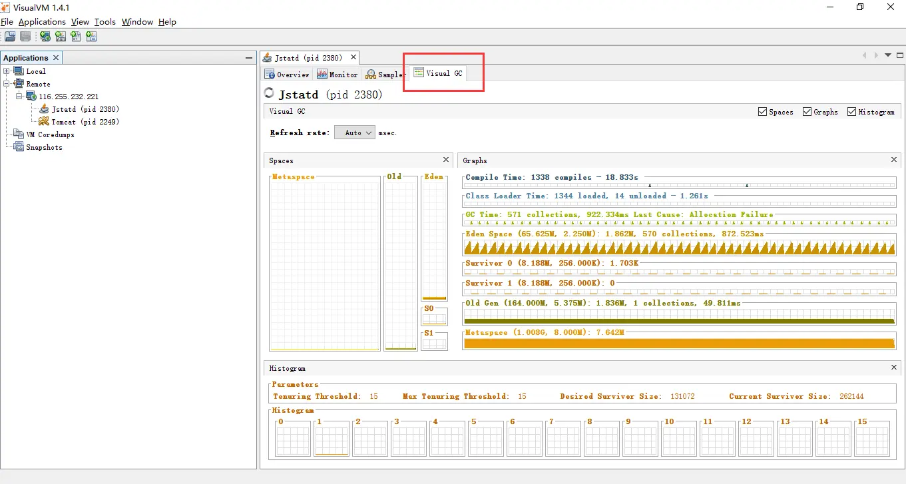Select the Jstatd (pid 2380) document tab
Image resolution: width=906 pixels, height=484 pixels.
310,58
